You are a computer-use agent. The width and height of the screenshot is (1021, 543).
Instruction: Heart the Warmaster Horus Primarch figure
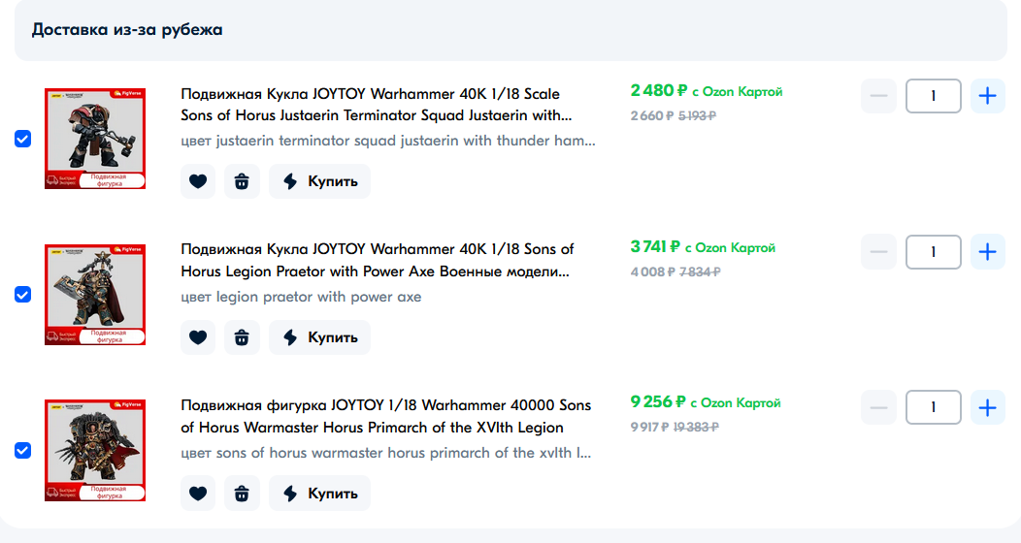[198, 493]
